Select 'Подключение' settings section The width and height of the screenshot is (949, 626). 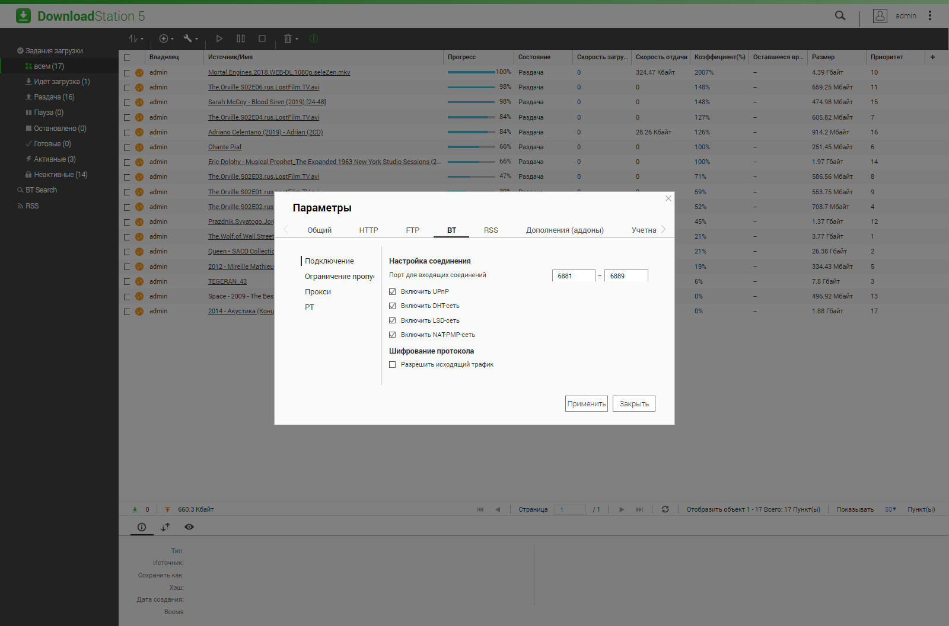pos(329,261)
